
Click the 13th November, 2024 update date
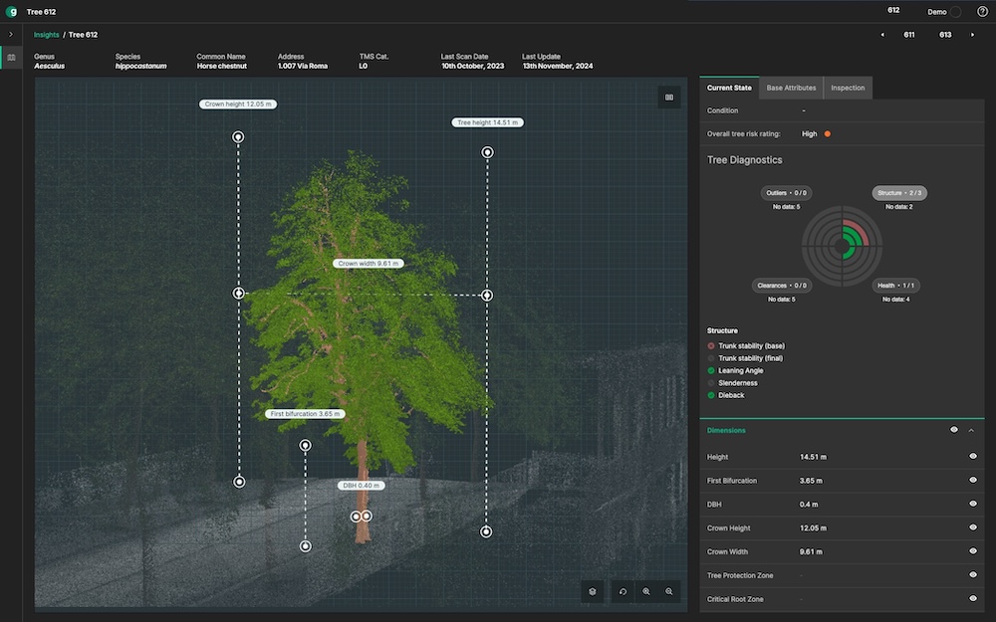[558, 66]
